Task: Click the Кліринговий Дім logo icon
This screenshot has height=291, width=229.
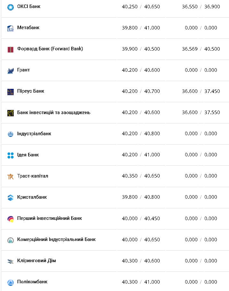Action: [11, 261]
